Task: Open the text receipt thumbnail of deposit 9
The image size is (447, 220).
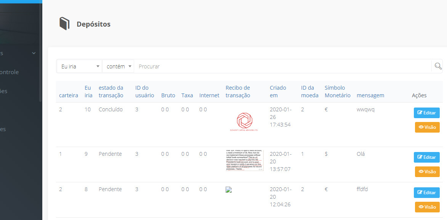Action: click(245, 160)
